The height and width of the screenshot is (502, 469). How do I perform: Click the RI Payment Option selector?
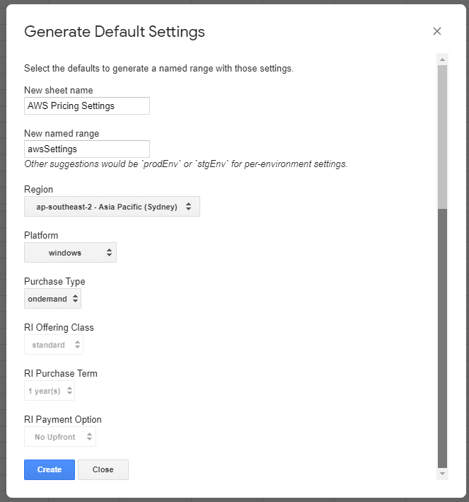(60, 437)
